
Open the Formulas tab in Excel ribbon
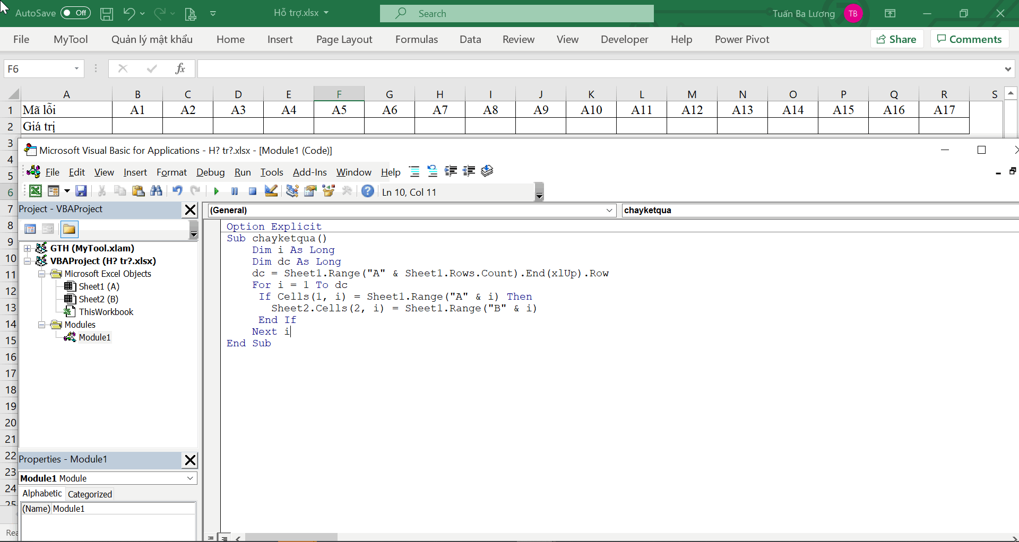[x=417, y=39]
